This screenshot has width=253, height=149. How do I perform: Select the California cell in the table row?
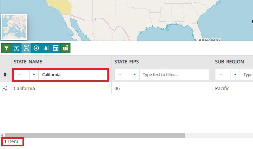click(24, 88)
